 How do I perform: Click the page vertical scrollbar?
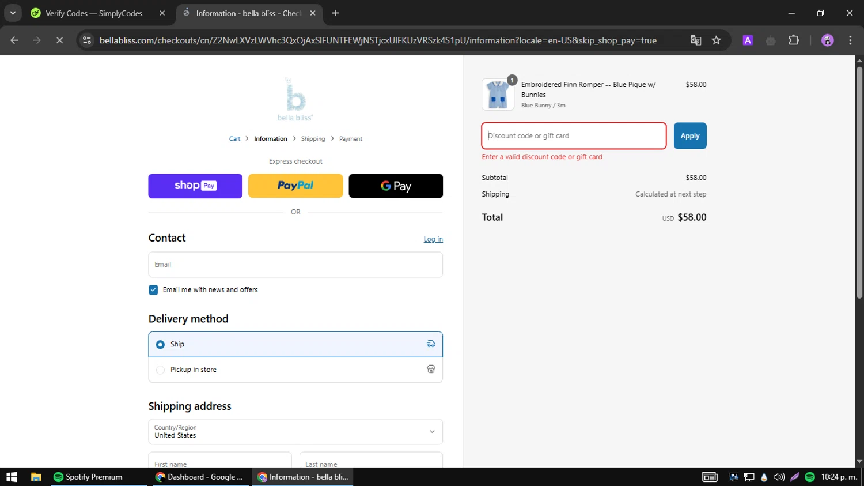click(x=859, y=182)
